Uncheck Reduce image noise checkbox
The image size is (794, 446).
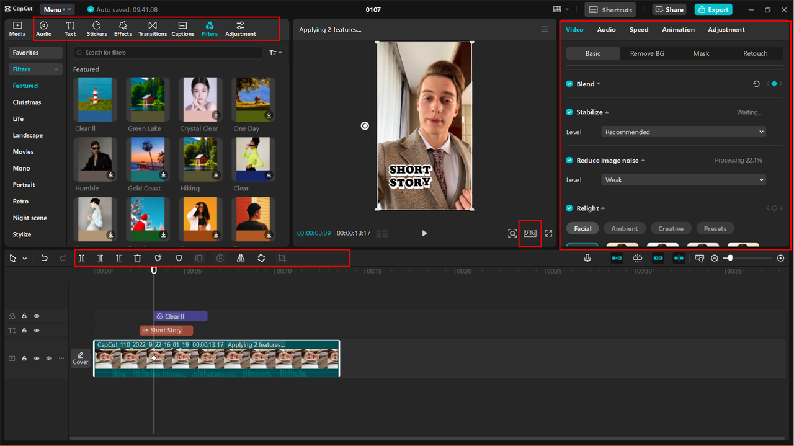coord(569,160)
